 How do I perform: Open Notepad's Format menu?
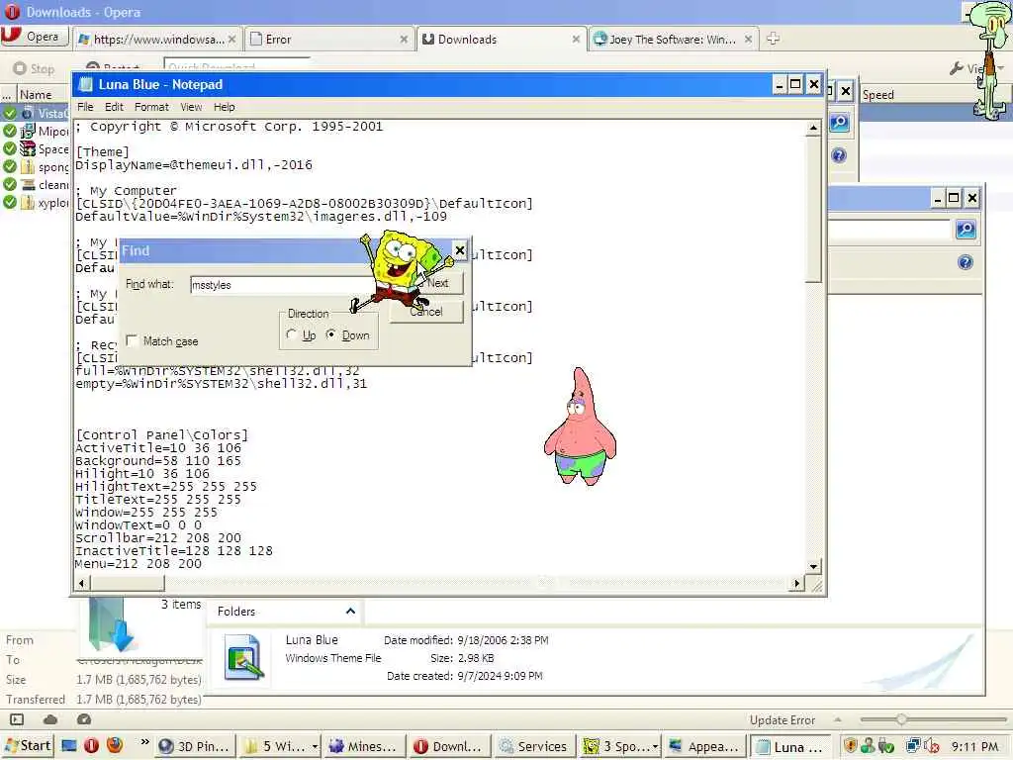[x=151, y=107]
